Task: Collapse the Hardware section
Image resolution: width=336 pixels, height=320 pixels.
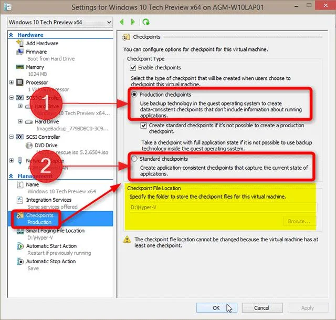Action: (x=11, y=35)
